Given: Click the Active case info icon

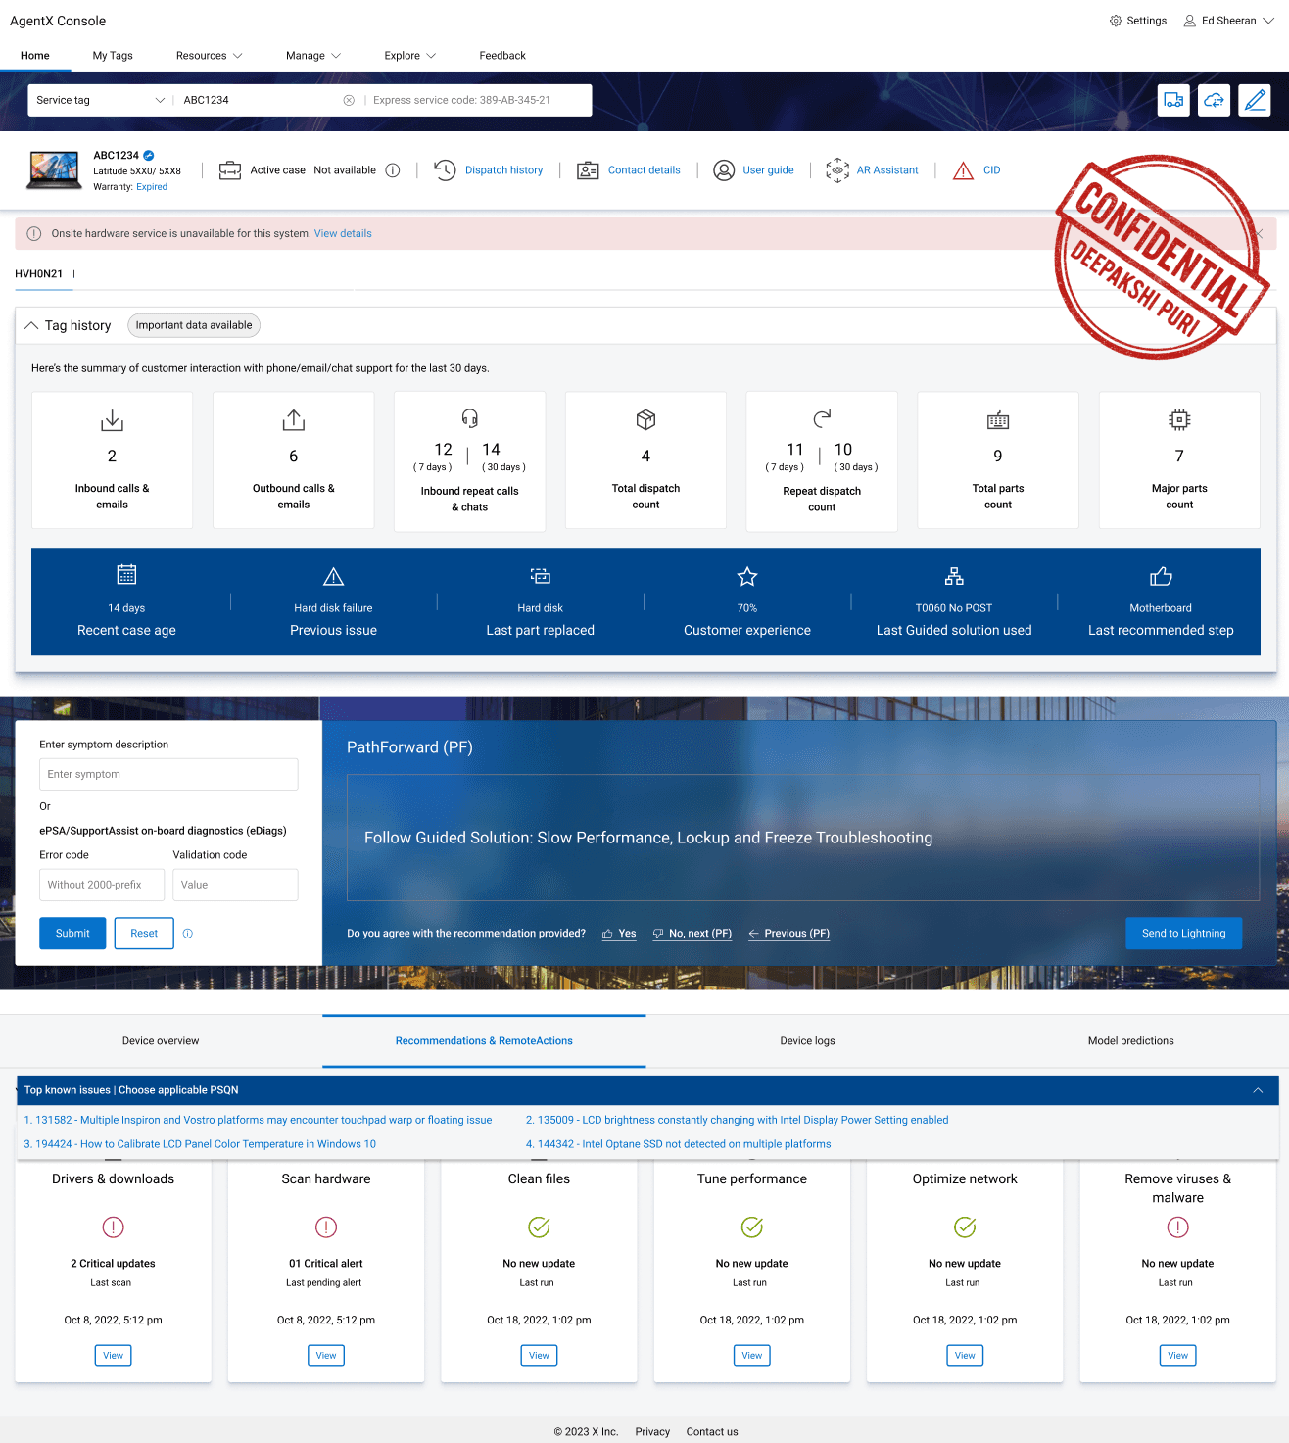Looking at the screenshot, I should (393, 170).
